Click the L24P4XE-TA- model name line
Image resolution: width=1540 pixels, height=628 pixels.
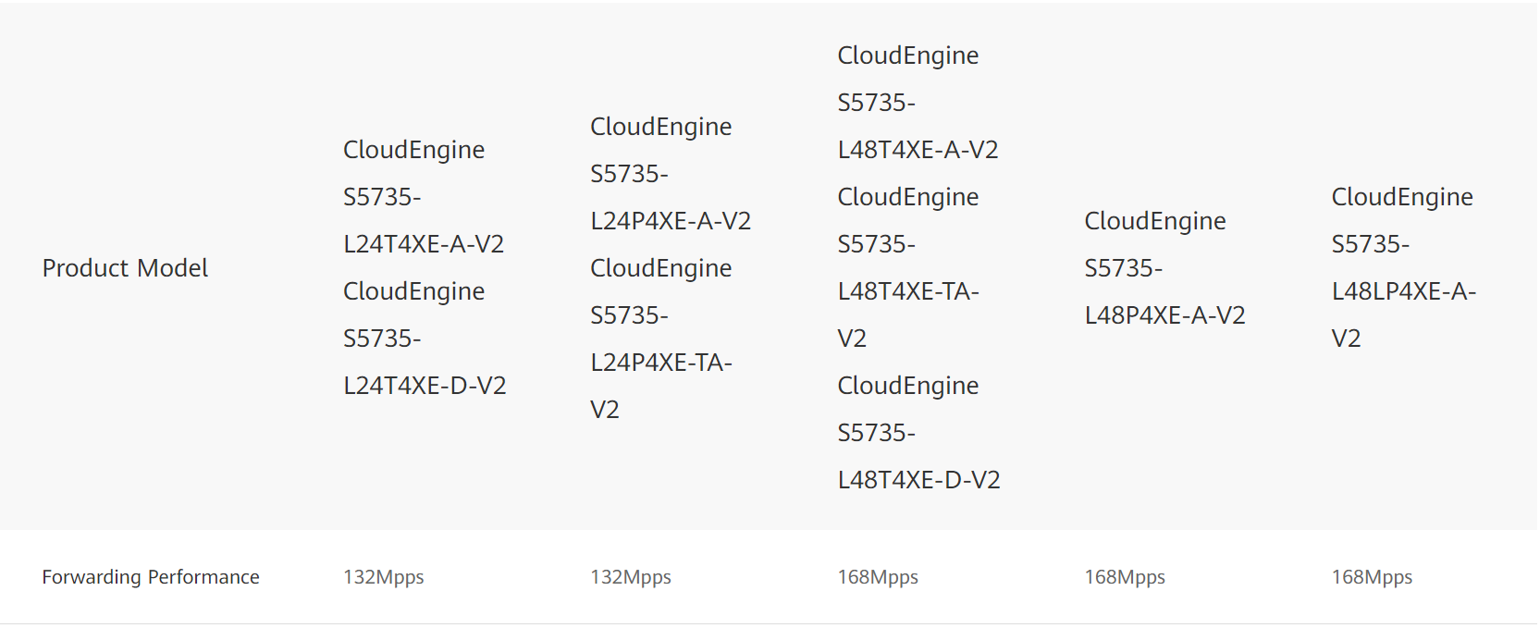point(660,363)
